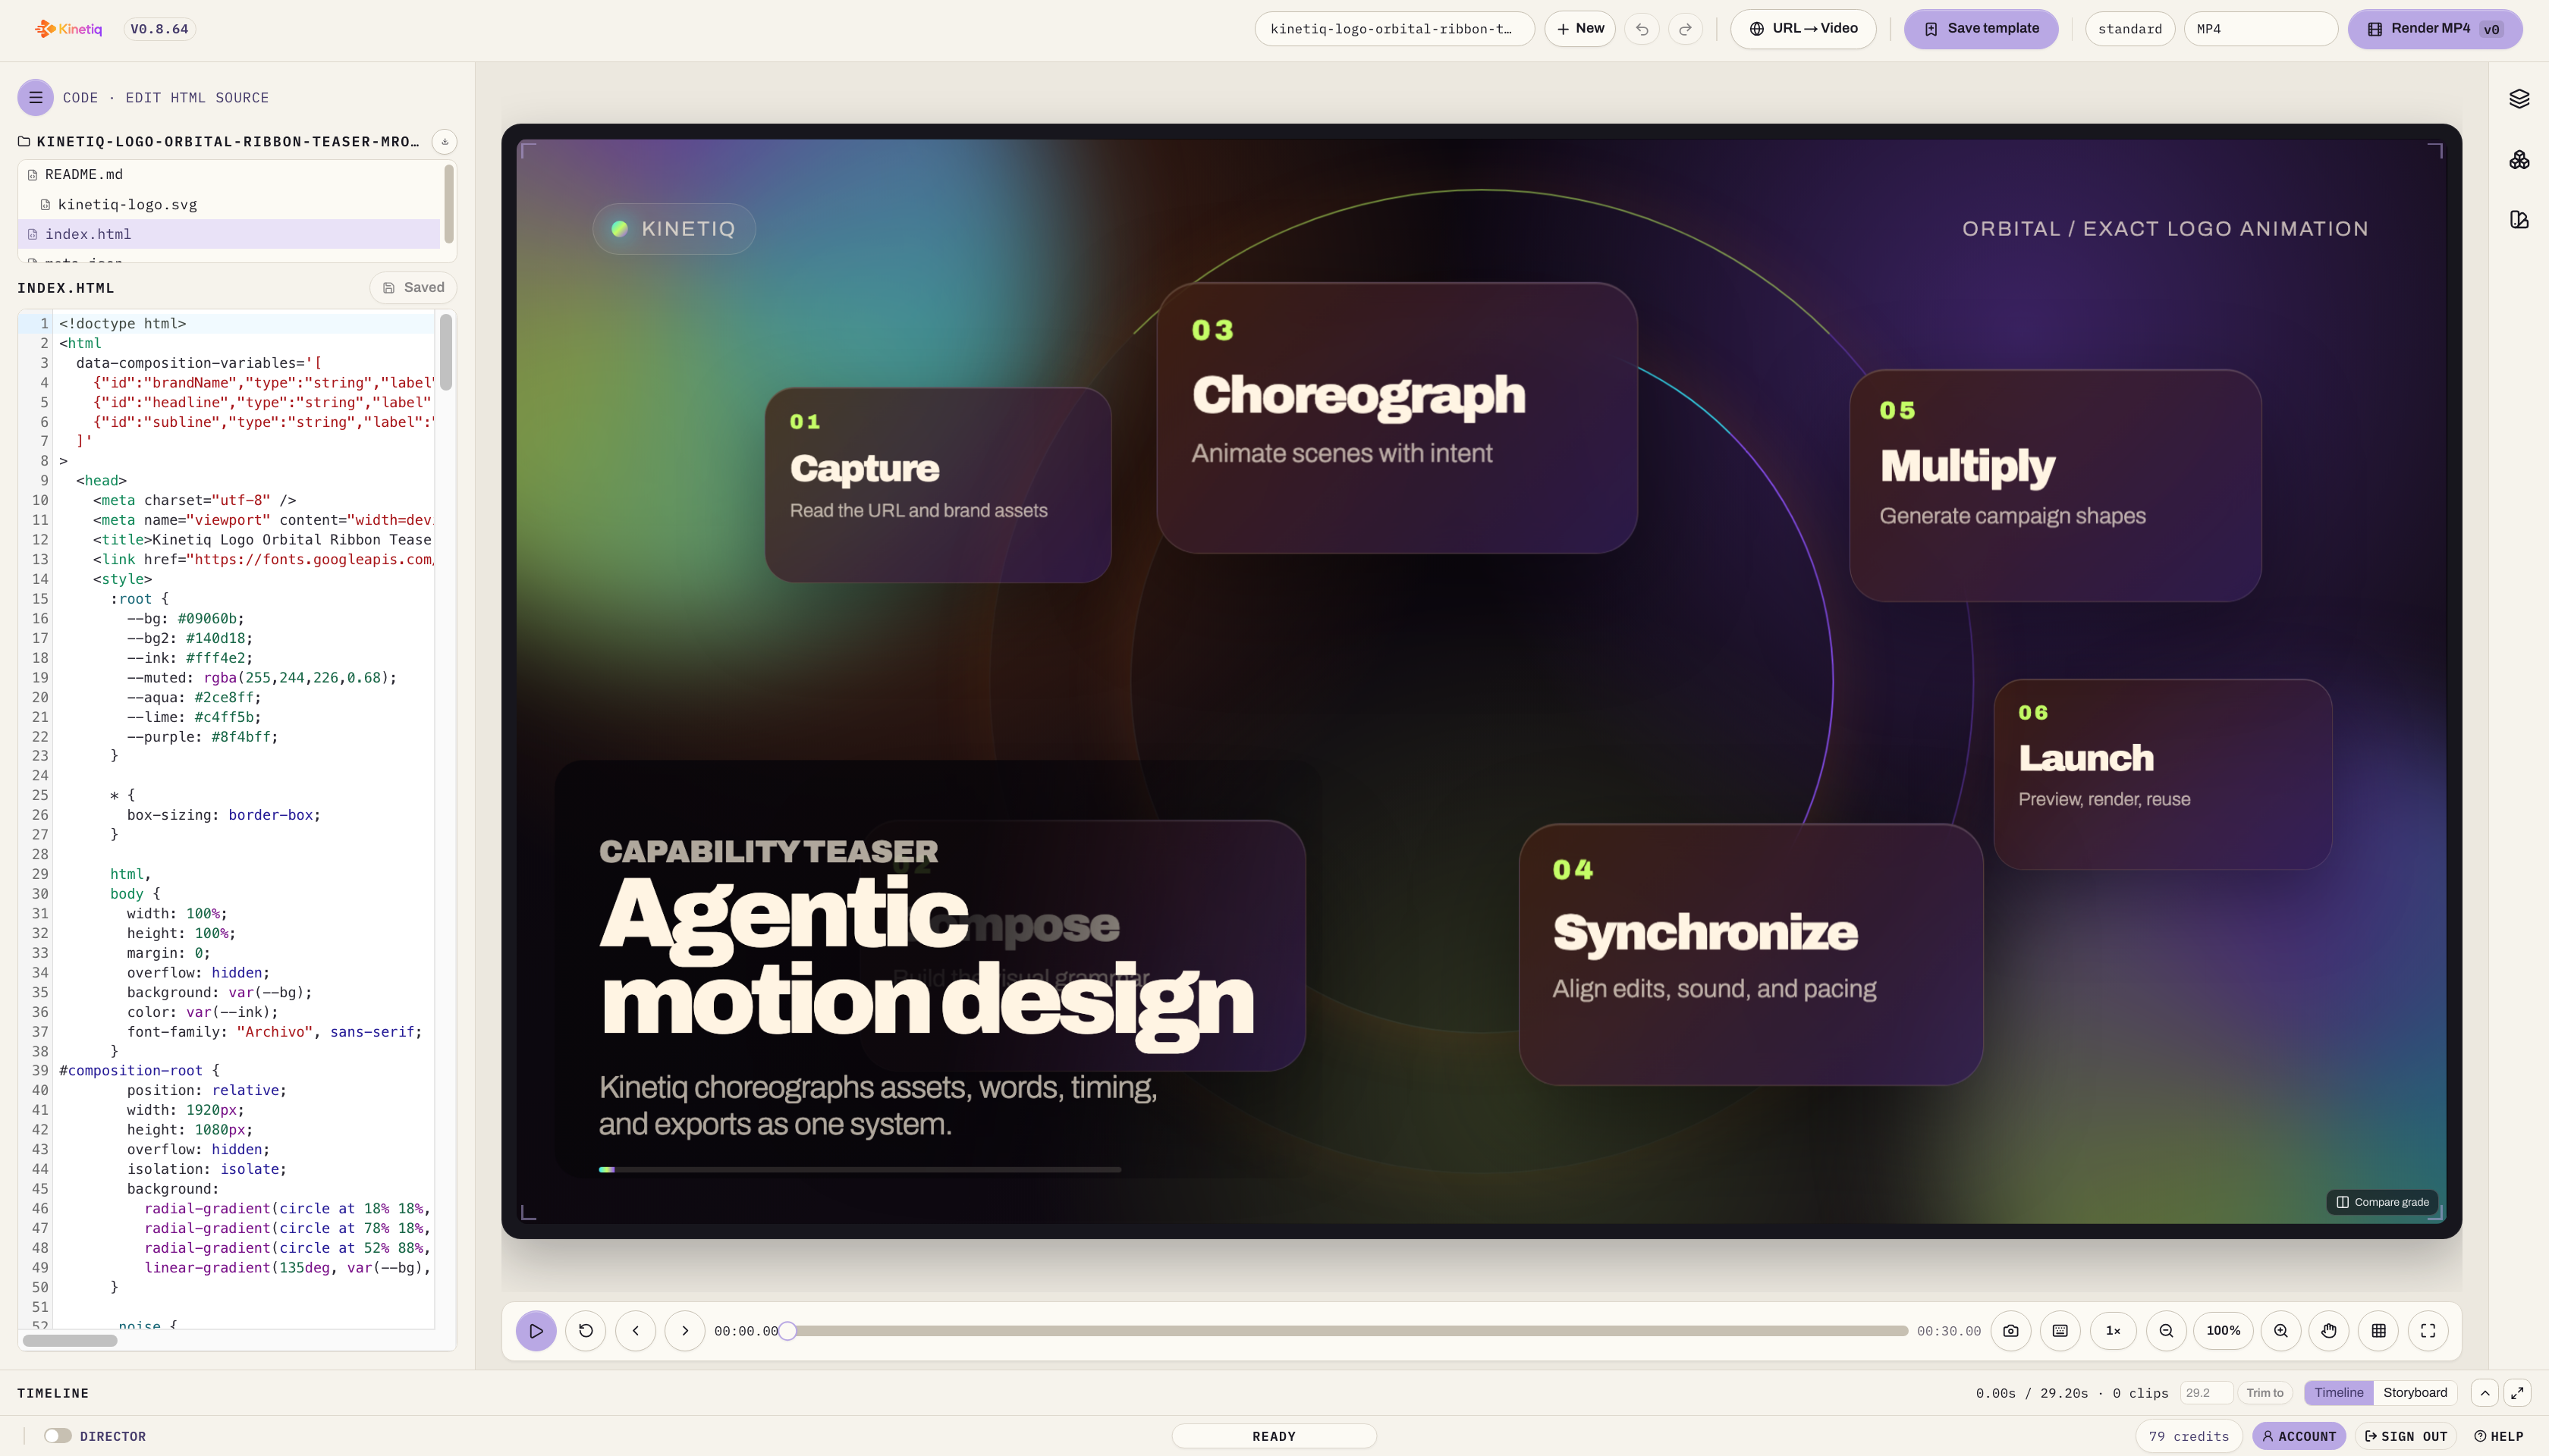Click the code editor horizontal scrollbar
The width and height of the screenshot is (2549, 1456).
click(x=70, y=1341)
